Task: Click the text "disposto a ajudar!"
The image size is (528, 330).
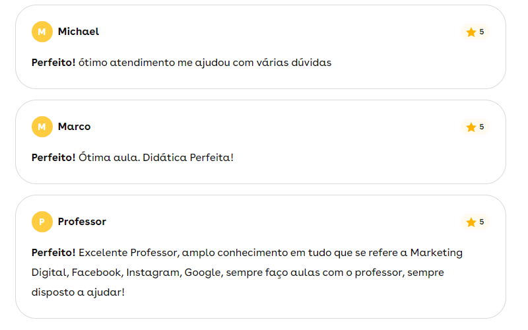Action: point(78,291)
